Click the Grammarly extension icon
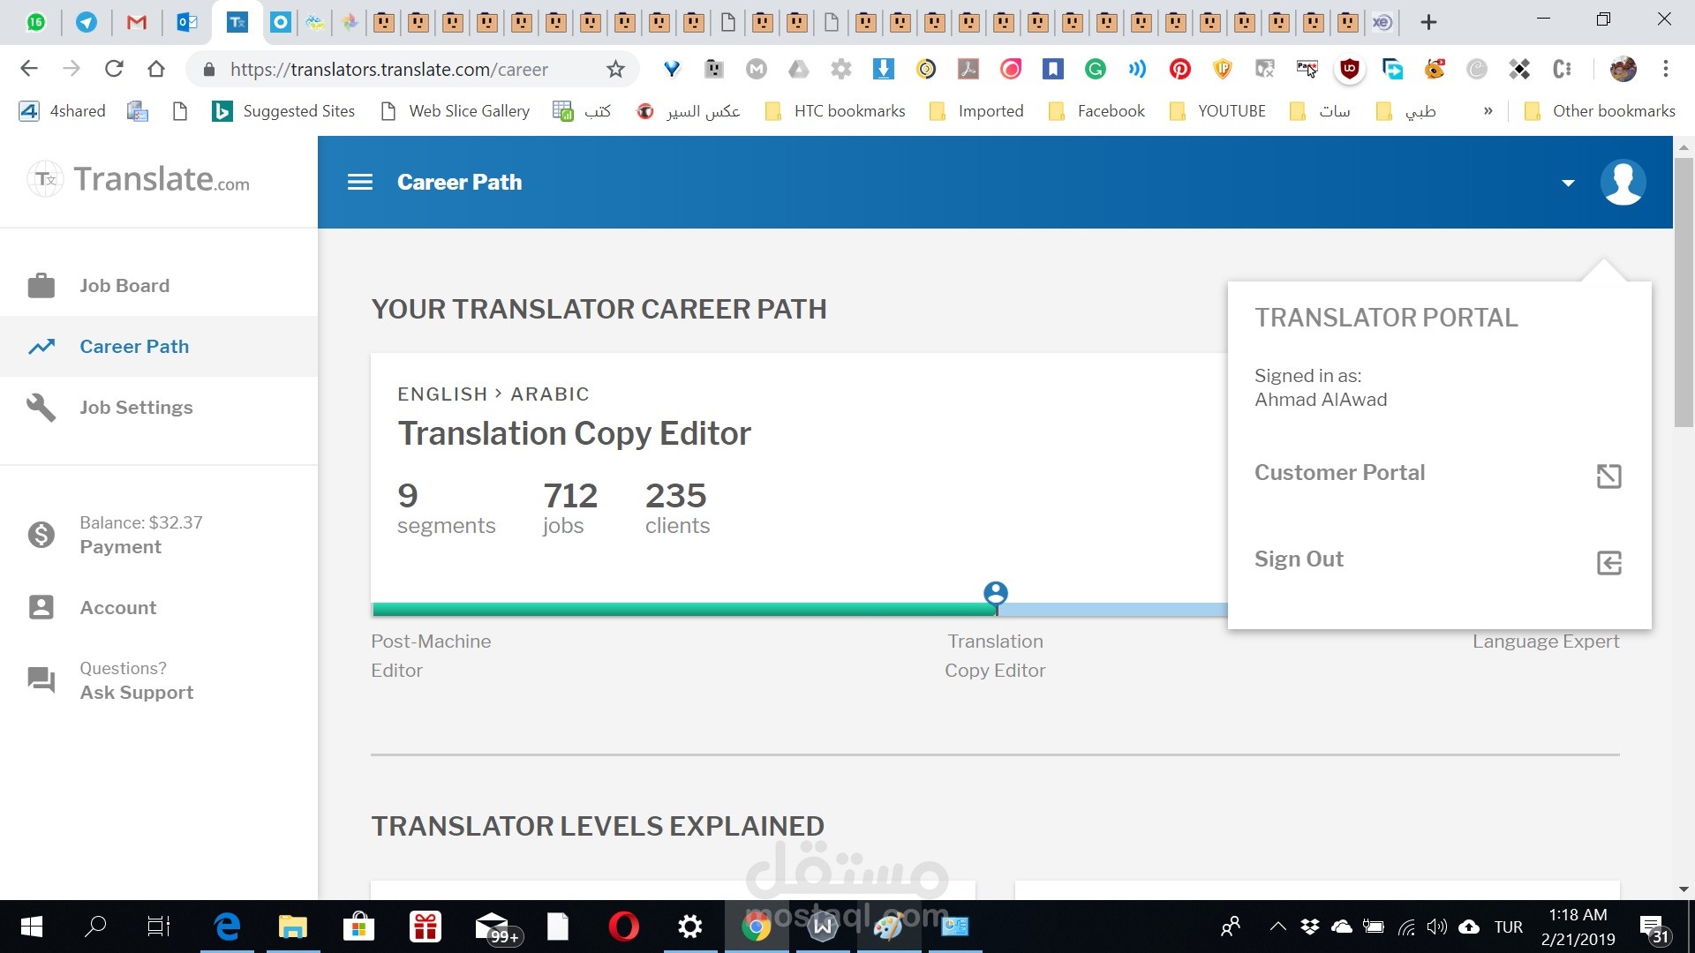This screenshot has width=1695, height=953. click(1095, 69)
